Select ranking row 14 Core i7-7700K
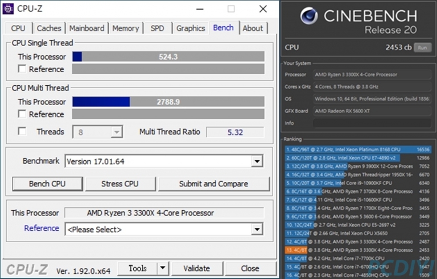Screen dimensions: 437x279 (x=358, y=258)
